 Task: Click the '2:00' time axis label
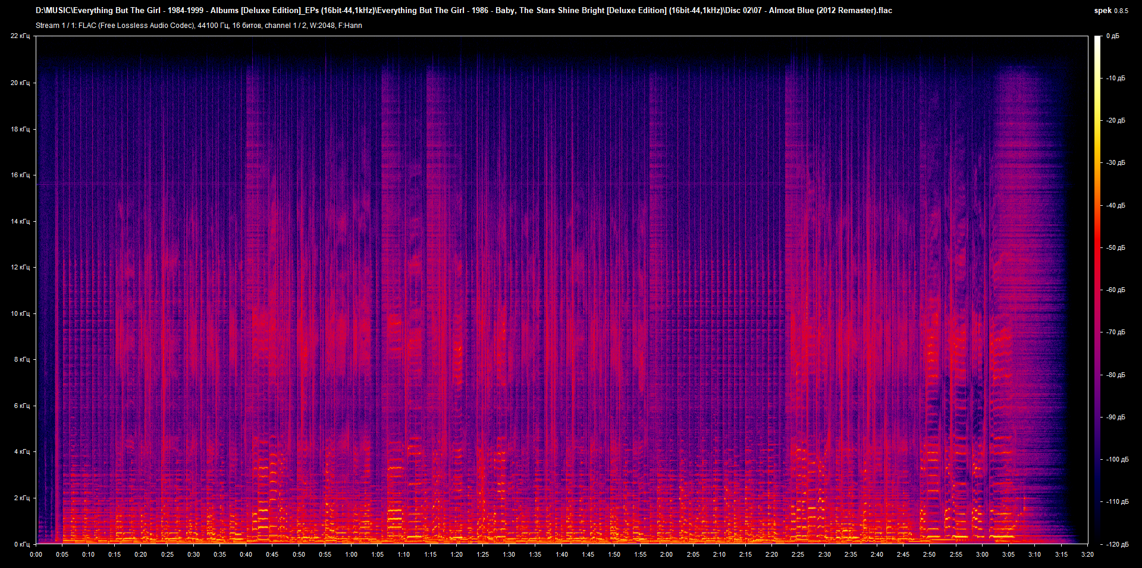[x=666, y=554]
